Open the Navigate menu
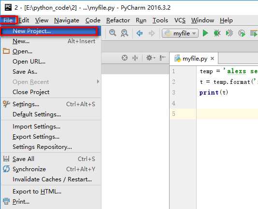 tap(67, 20)
